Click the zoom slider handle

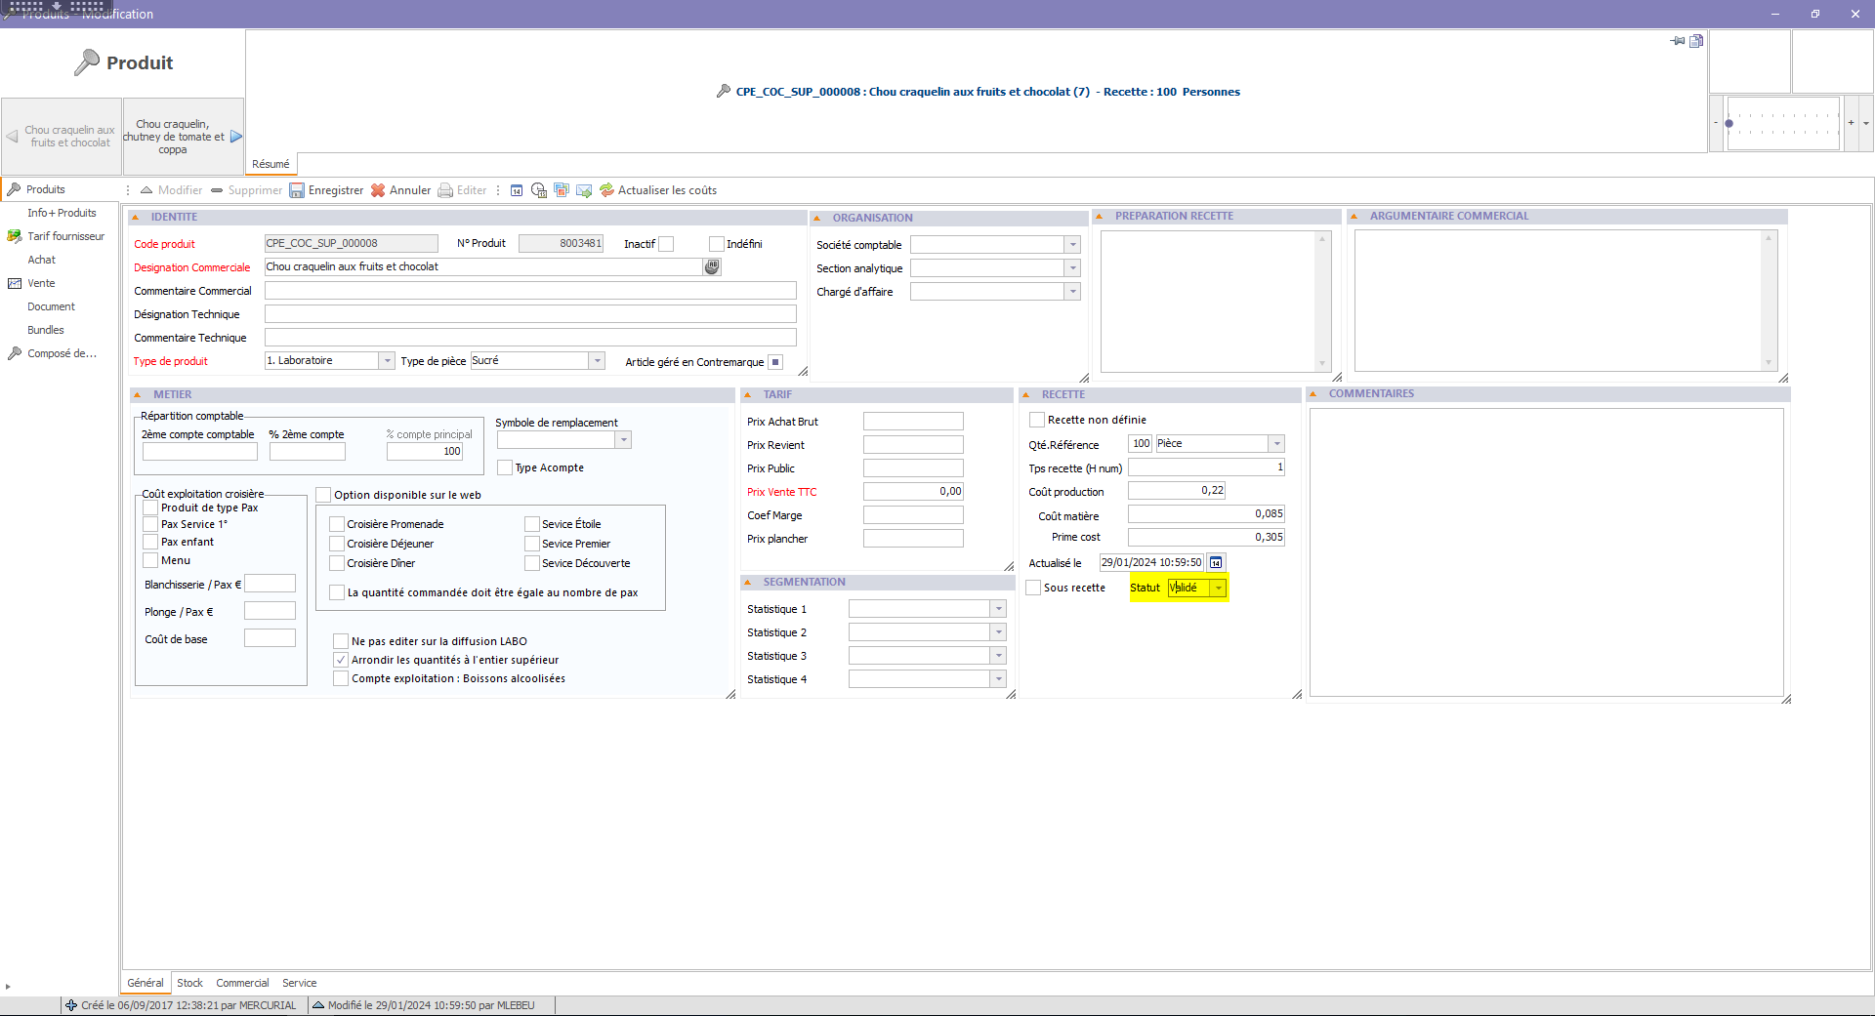pos(1729,124)
